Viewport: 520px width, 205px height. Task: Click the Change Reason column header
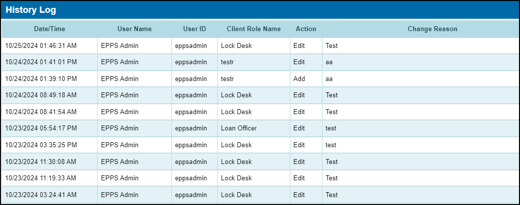433,29
